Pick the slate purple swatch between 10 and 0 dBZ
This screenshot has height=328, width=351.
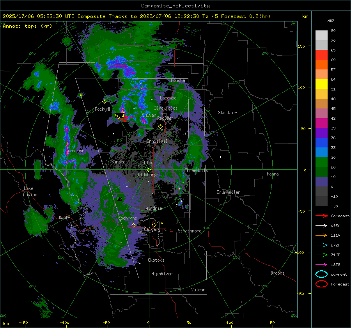[321, 182]
